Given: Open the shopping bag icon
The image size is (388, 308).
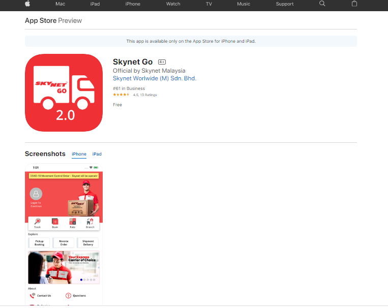Looking at the screenshot, I should 354,4.
